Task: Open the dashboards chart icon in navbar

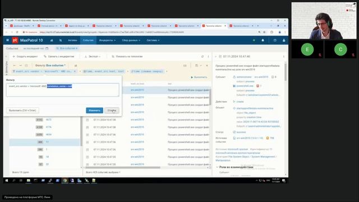Action: 52,40
